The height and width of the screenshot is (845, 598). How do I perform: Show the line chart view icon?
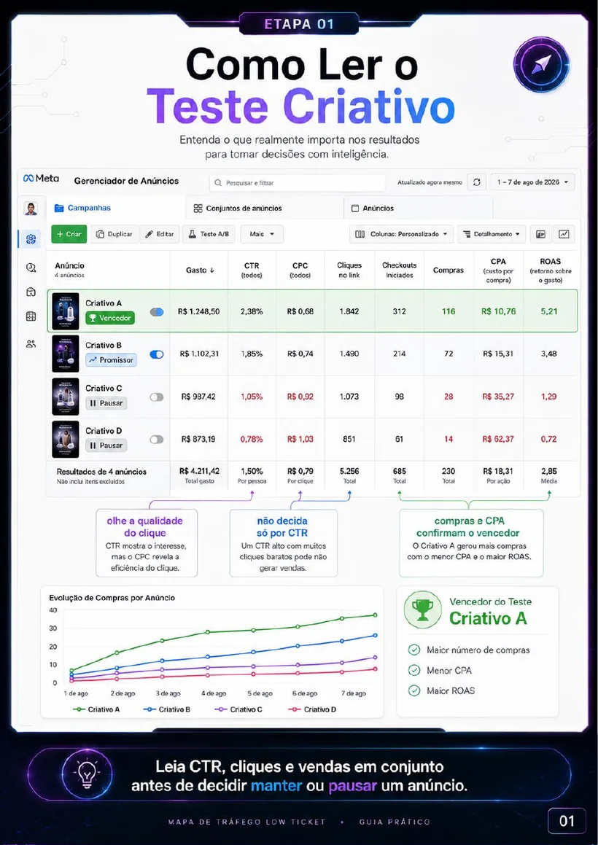point(564,235)
